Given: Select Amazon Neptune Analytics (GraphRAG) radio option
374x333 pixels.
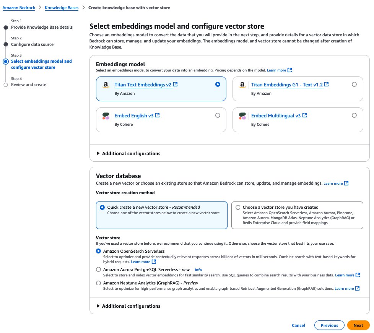Looking at the screenshot, I should [99, 283].
